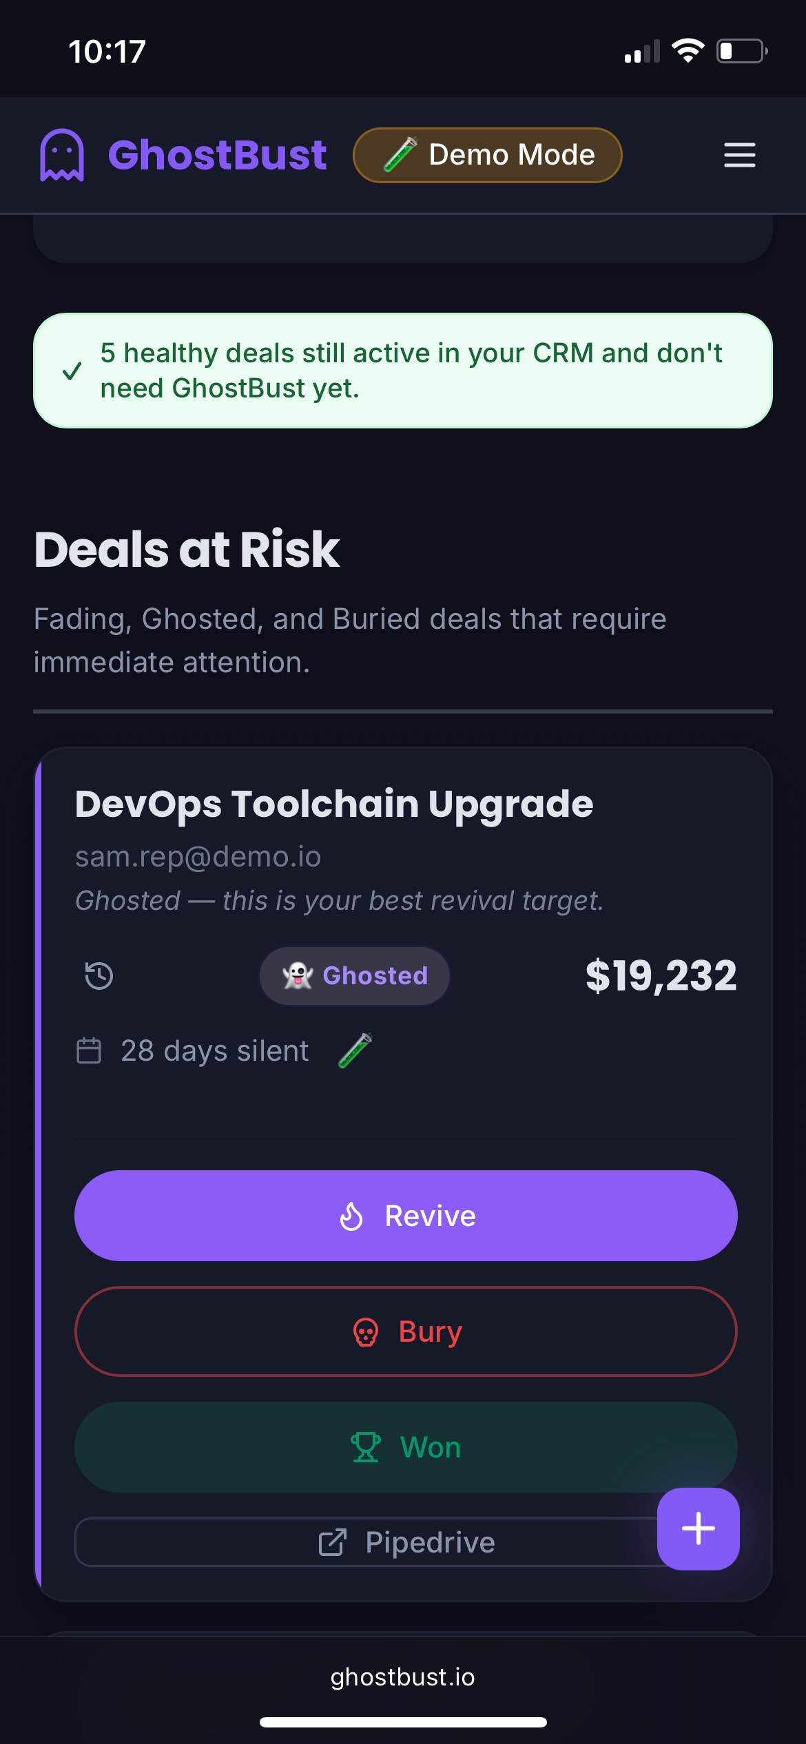Select the flame icon inside Revive button
The image size is (806, 1744).
351,1216
